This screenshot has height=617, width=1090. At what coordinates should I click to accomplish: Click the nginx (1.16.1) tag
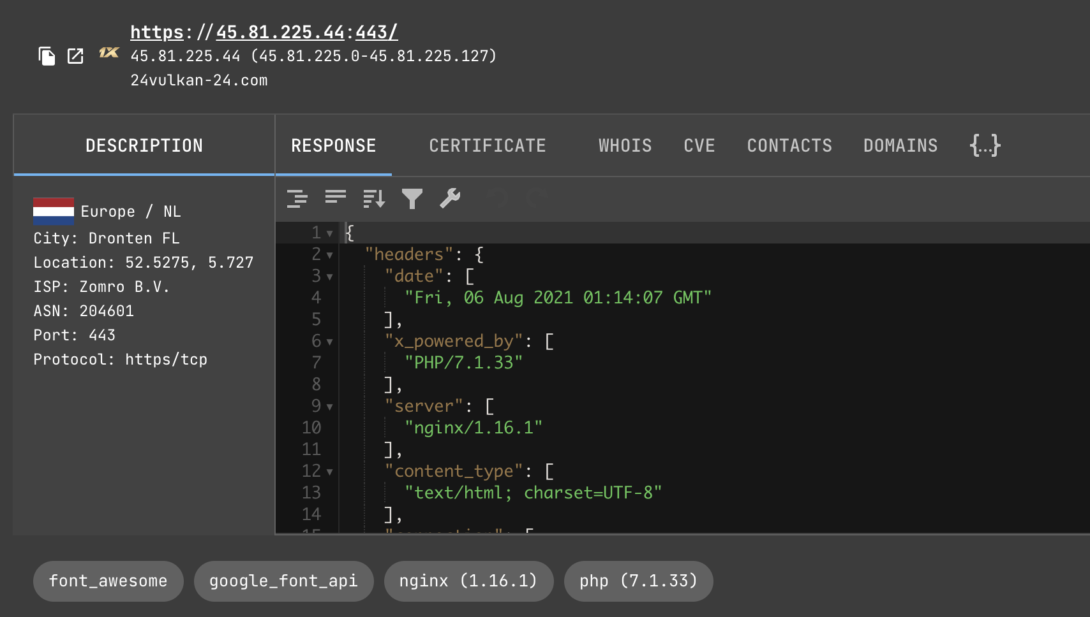[468, 581]
